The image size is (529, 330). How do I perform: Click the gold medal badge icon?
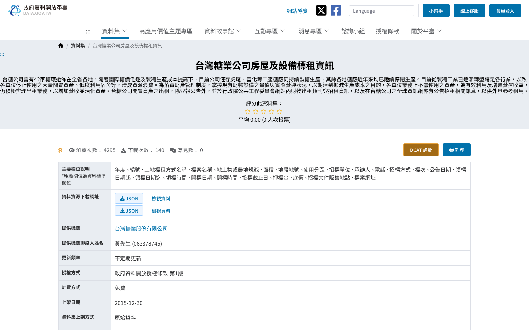pos(60,150)
